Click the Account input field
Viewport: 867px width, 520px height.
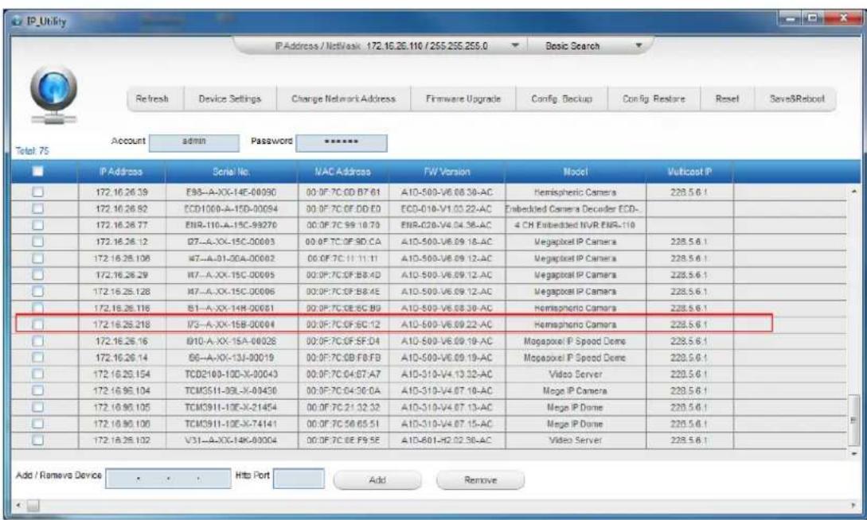tap(194, 143)
